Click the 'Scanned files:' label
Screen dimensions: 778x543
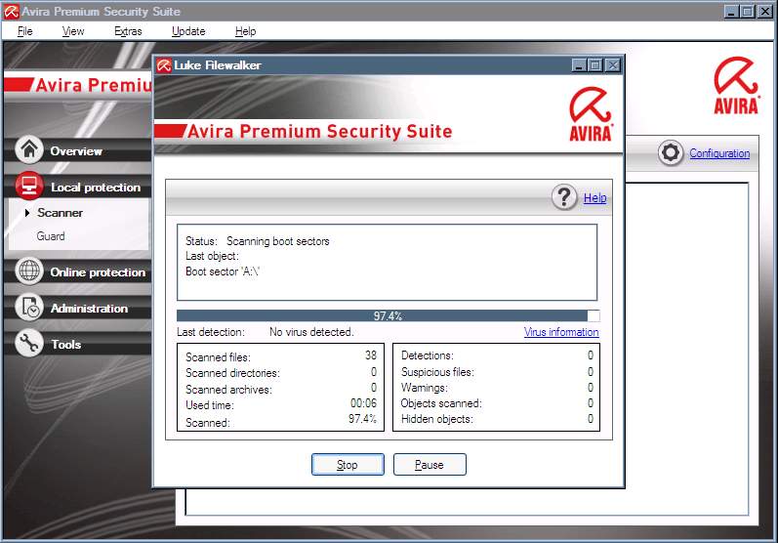point(218,357)
